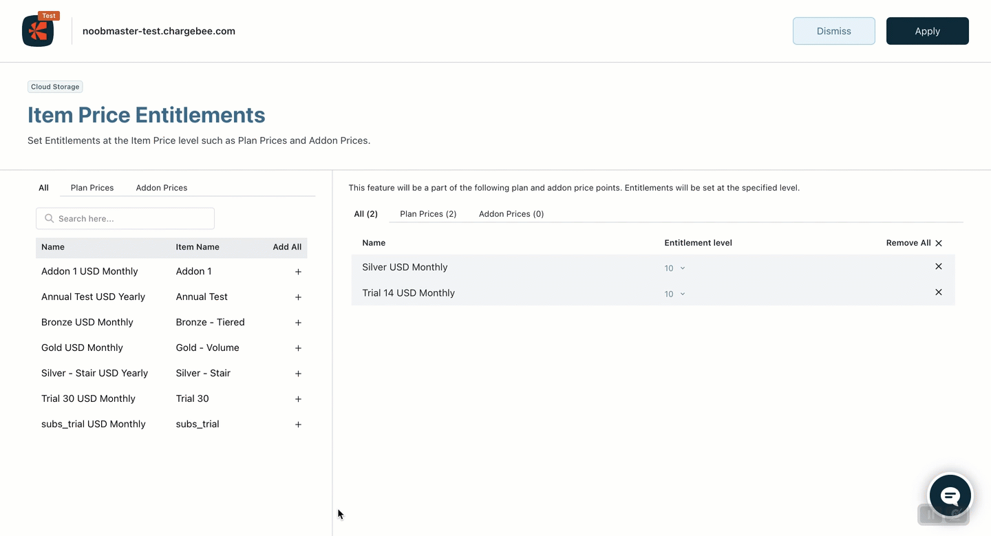This screenshot has width=991, height=536.
Task: Remove Trial 14 USD Monthly with X icon
Action: tap(938, 292)
